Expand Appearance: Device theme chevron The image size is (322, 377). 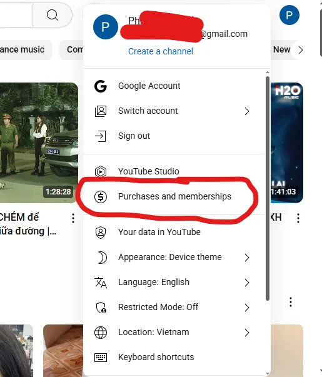click(247, 258)
